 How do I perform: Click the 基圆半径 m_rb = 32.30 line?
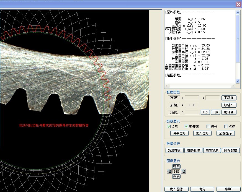(x=192, y=55)
